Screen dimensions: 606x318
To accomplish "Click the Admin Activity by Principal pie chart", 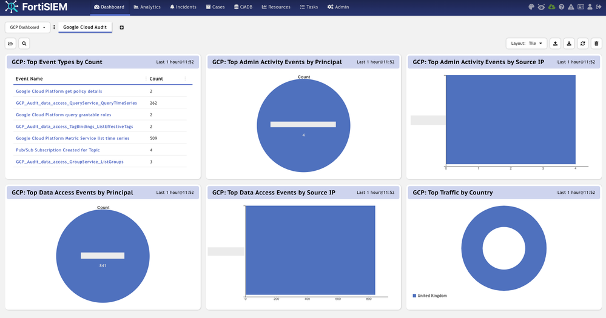I will click(303, 125).
